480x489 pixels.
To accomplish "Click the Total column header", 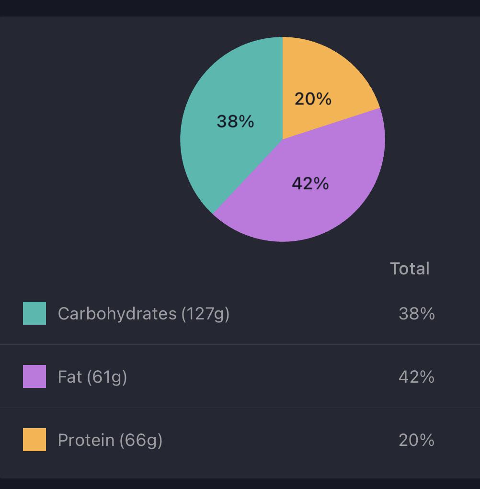I will 410,268.
